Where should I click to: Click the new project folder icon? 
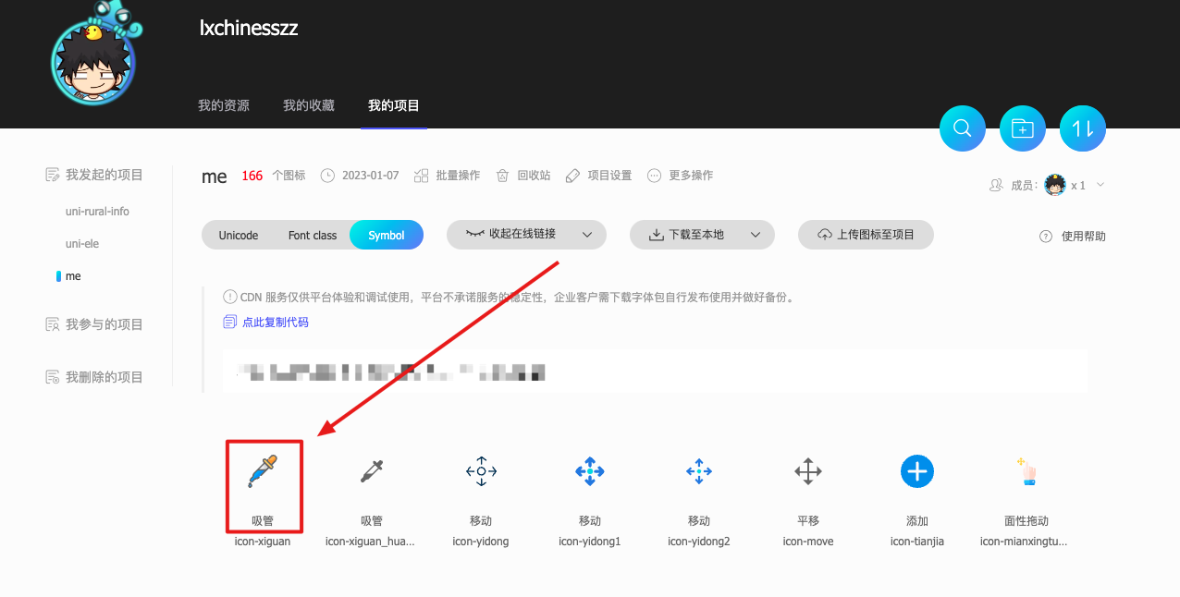[1022, 128]
